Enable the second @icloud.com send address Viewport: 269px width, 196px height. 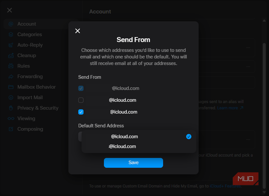pyautogui.click(x=81, y=100)
